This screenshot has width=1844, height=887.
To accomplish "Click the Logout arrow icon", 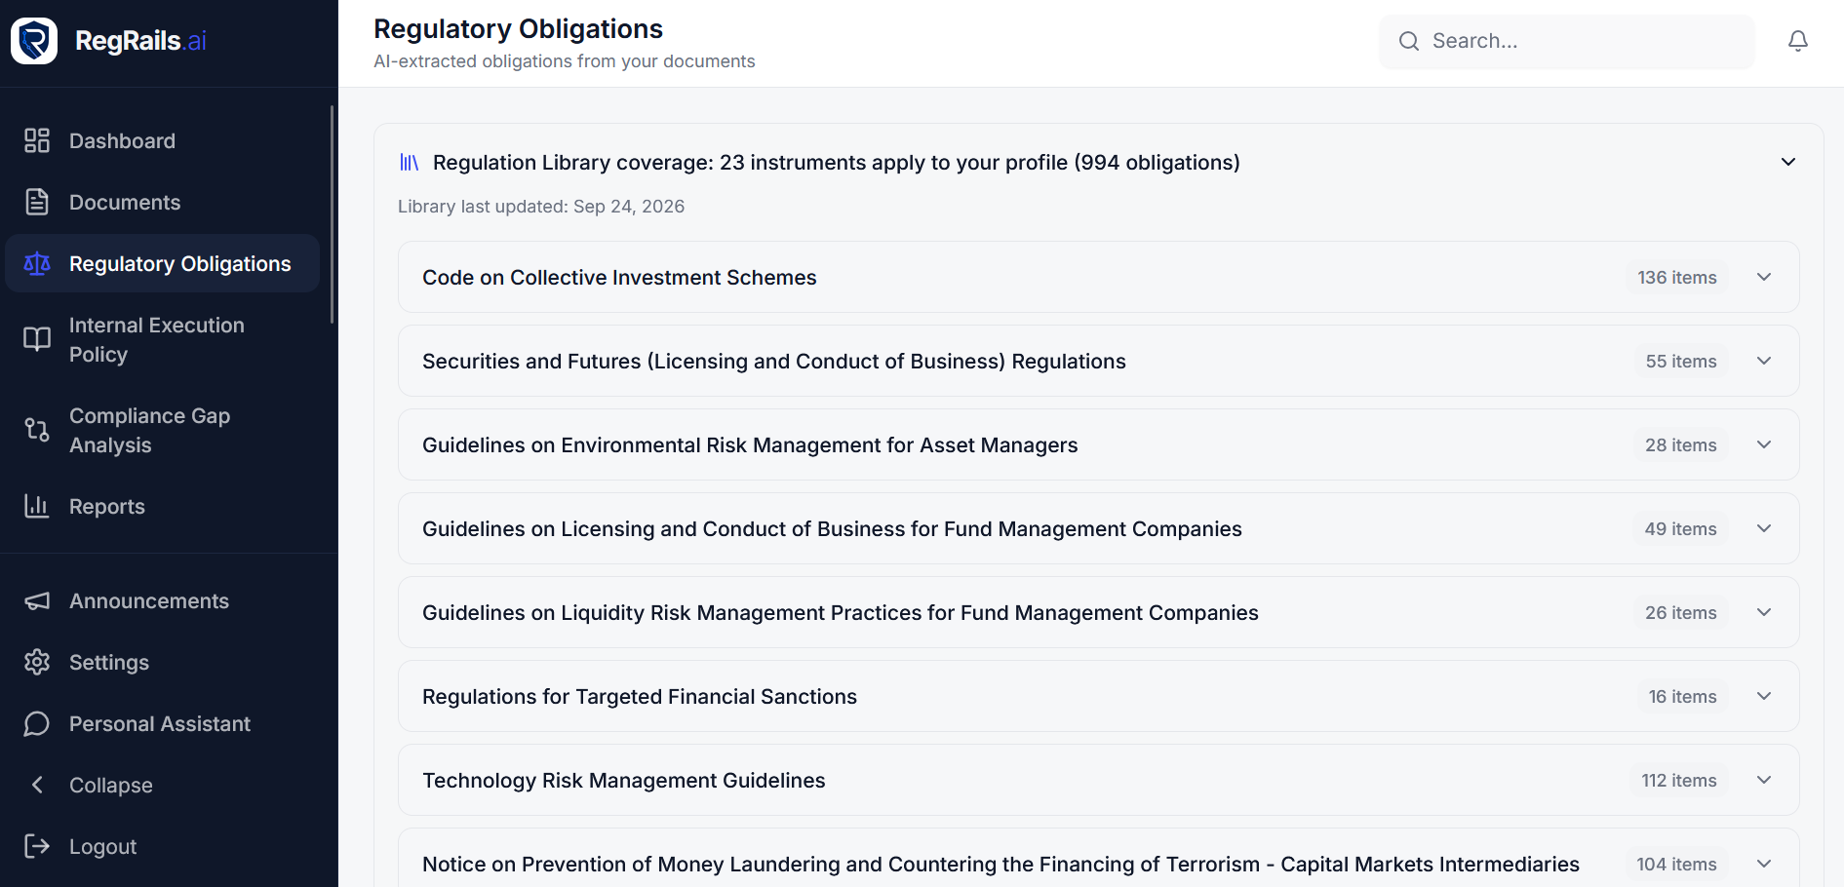I will click(x=37, y=846).
